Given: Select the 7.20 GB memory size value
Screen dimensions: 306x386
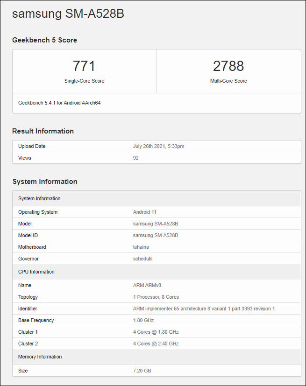Looking at the screenshot, I should (x=142, y=371).
